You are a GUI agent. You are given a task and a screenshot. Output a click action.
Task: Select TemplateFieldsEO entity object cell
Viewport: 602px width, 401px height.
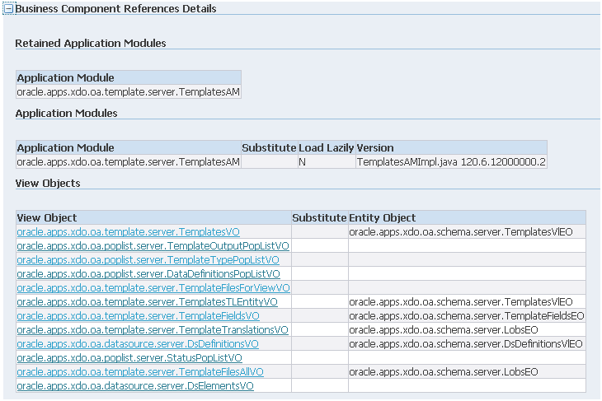click(x=468, y=316)
